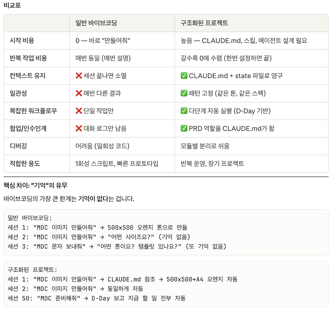
Task: Click the 세션 50 line in the code block
Action: tap(97, 298)
